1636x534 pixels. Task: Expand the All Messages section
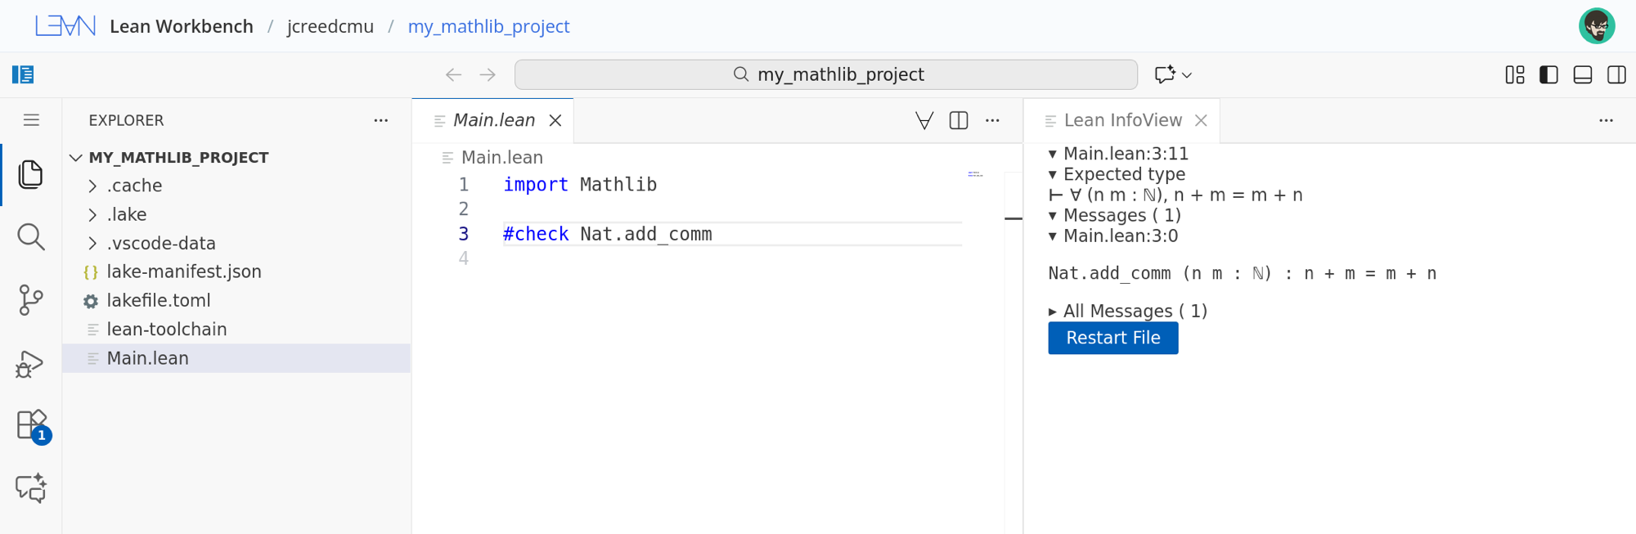click(1127, 311)
